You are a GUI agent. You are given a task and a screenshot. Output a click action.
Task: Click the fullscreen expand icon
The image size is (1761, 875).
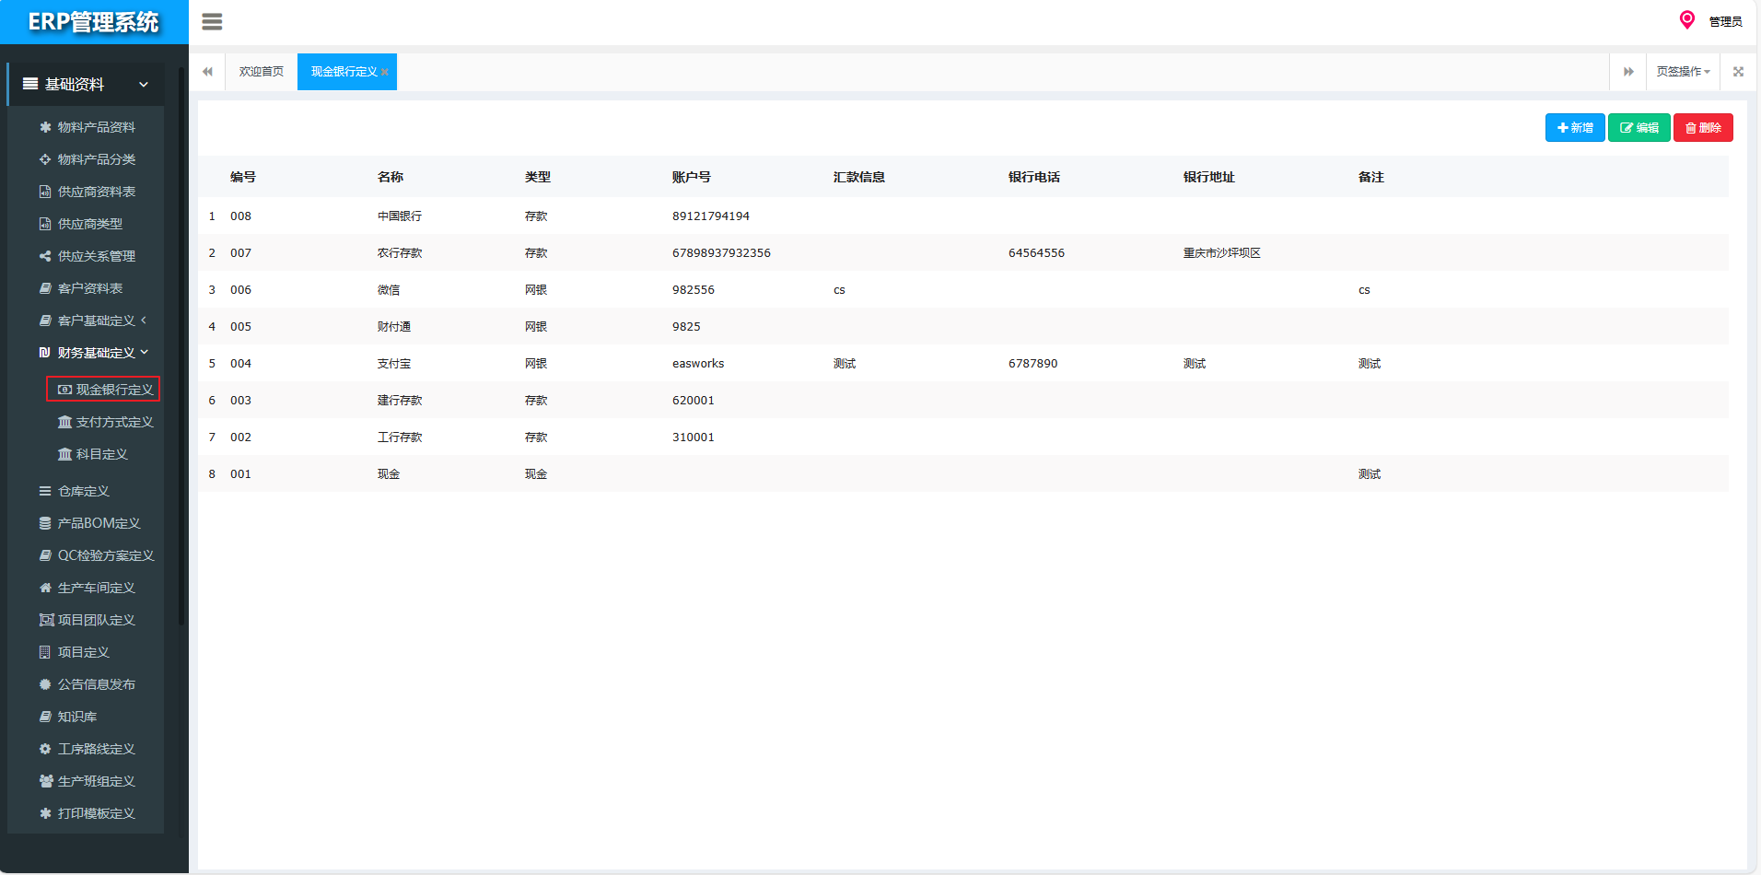tap(1738, 72)
